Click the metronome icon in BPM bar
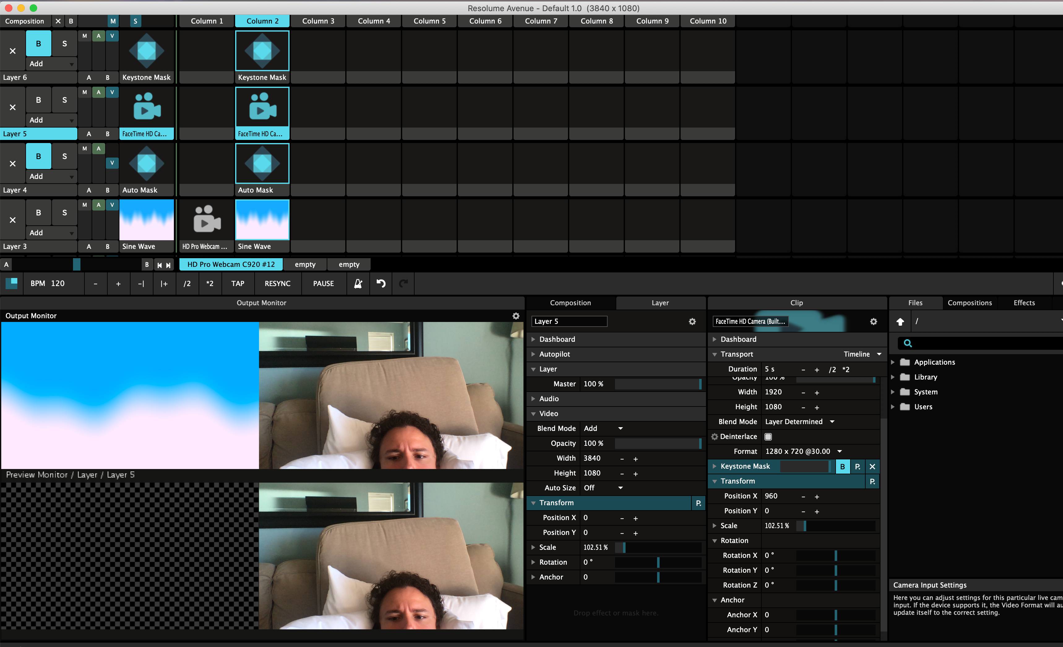The image size is (1063, 647). pyautogui.click(x=358, y=284)
